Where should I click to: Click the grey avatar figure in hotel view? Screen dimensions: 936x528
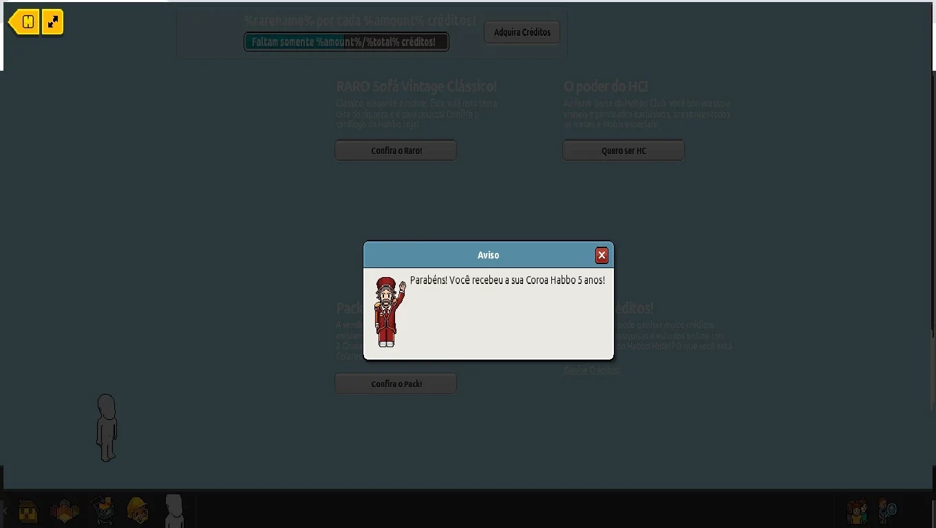click(106, 428)
